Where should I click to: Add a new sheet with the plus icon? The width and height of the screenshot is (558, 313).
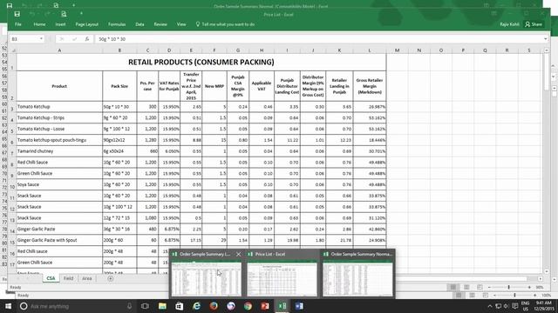pos(111,278)
